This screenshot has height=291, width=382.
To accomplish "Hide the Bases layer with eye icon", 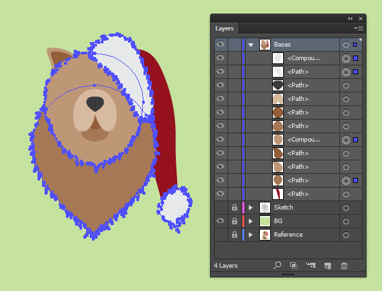I will [220, 44].
